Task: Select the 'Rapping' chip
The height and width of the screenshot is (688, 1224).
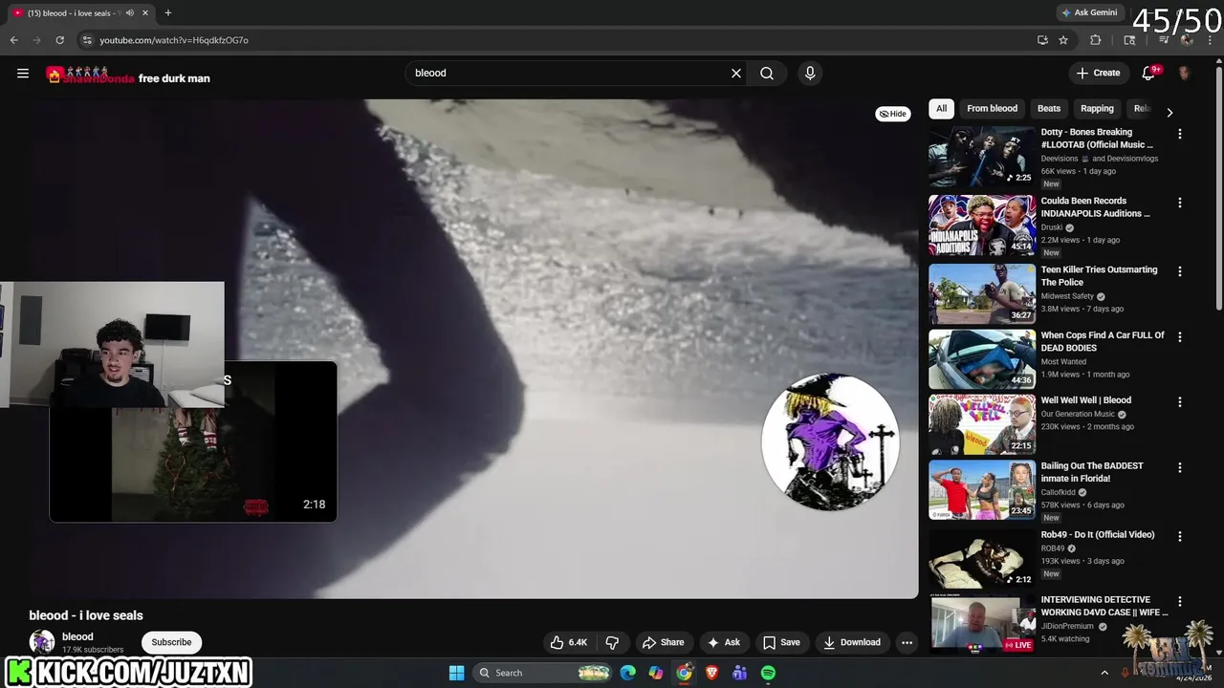Action: 1097,108
